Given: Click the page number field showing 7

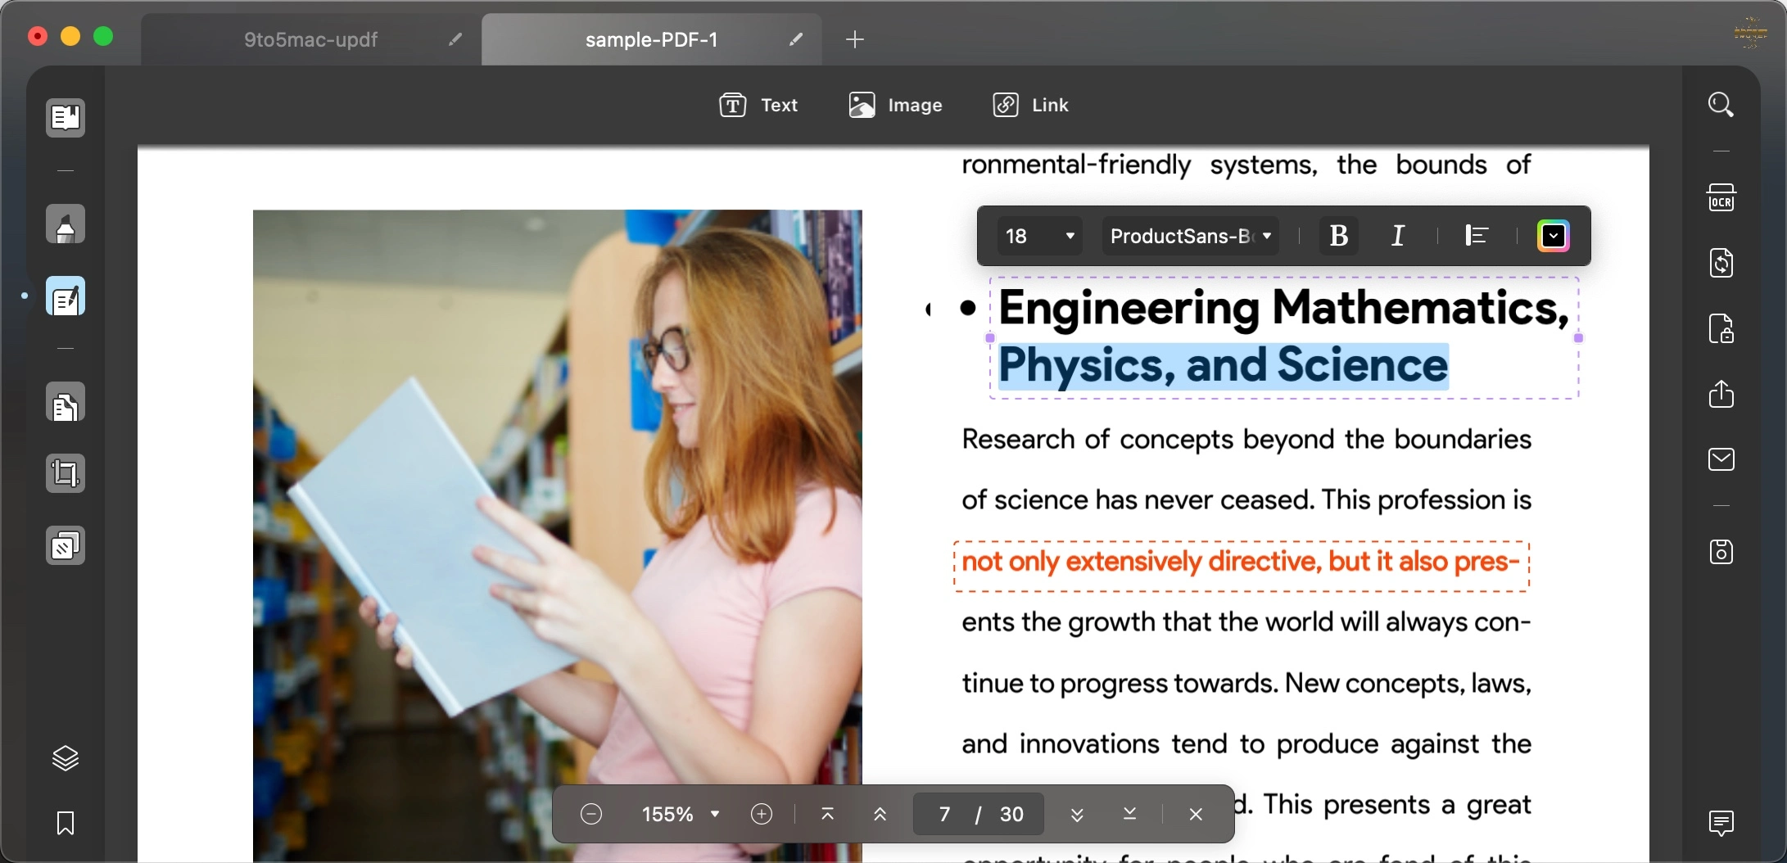Looking at the screenshot, I should coord(944,814).
